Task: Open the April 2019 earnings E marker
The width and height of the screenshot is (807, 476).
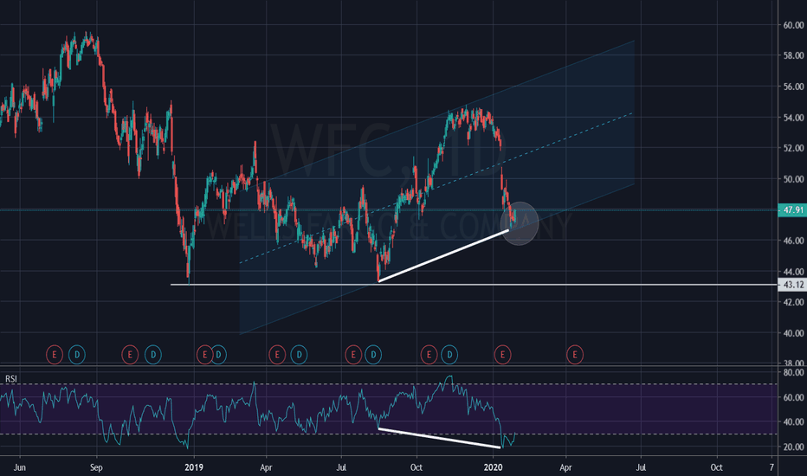Action: point(277,355)
